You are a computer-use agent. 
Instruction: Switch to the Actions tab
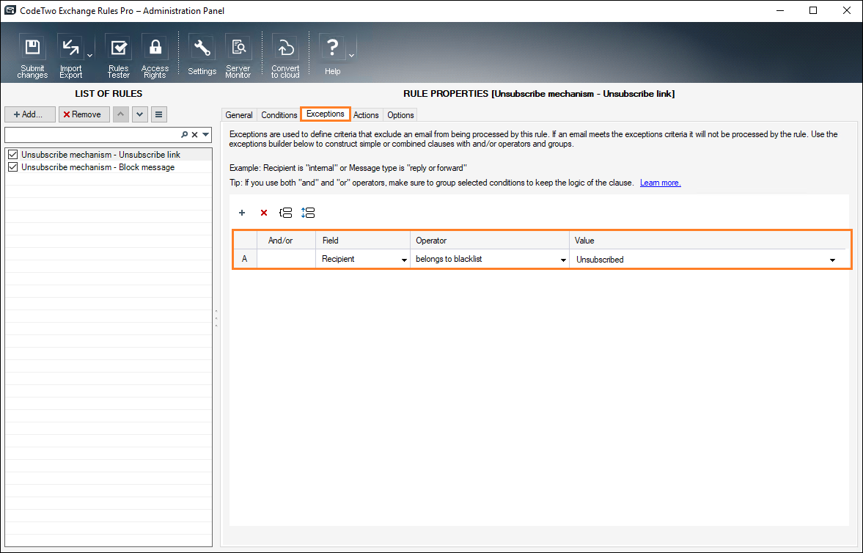pos(366,115)
